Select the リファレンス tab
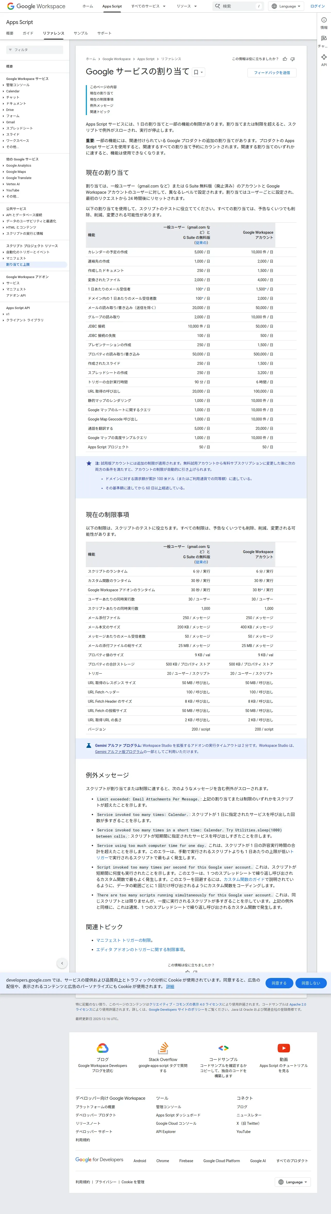Viewport: 331px width, 1214px height. pos(54,34)
